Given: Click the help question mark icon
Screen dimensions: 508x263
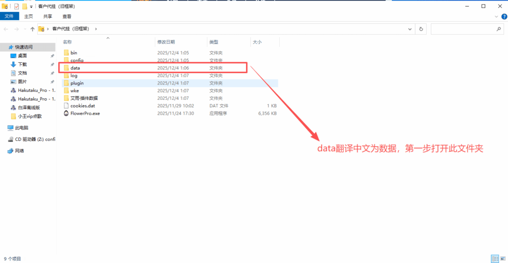Looking at the screenshot, I should [x=503, y=16].
